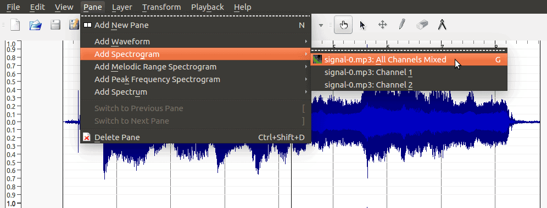The height and width of the screenshot is (208, 547).
Task: Click the tear-off dashed line of Pane menu
Action: click(x=196, y=16)
